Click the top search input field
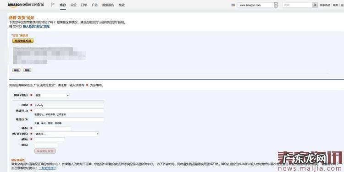344x172 pixels. coord(297,5)
